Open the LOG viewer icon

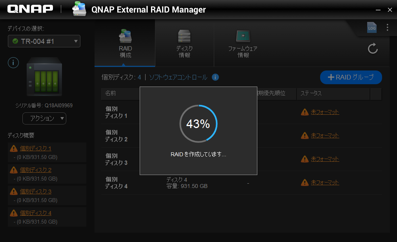tap(372, 27)
